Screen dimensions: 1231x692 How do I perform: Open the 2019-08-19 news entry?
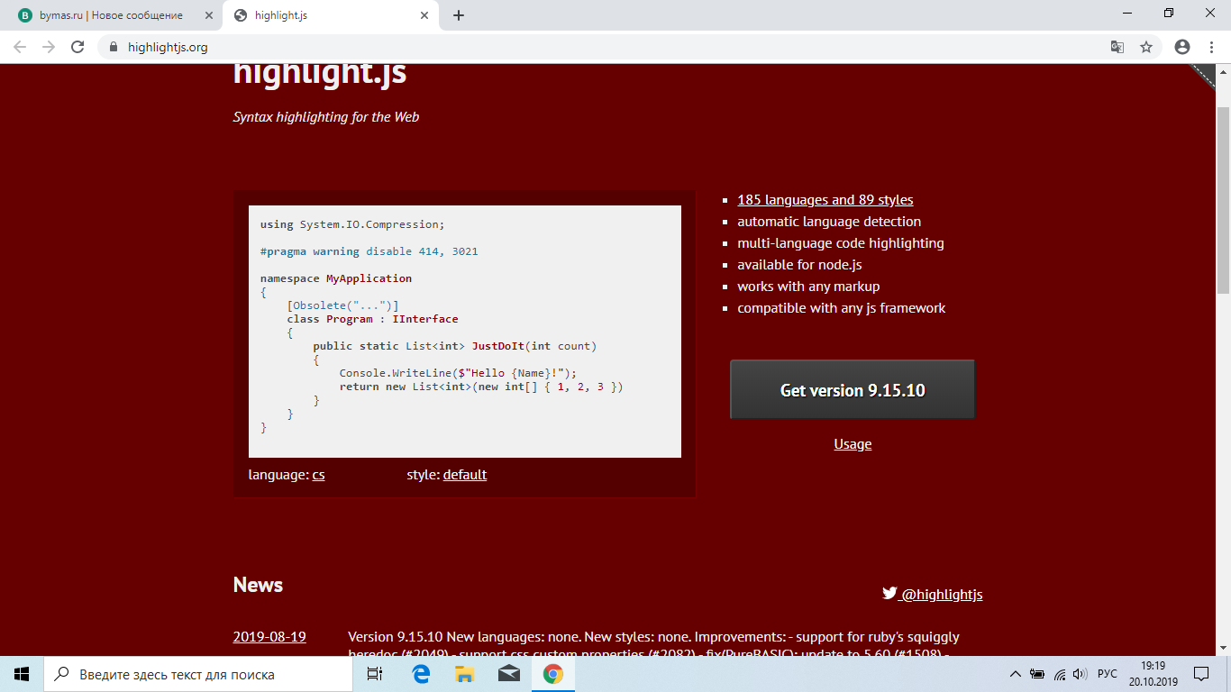[269, 637]
